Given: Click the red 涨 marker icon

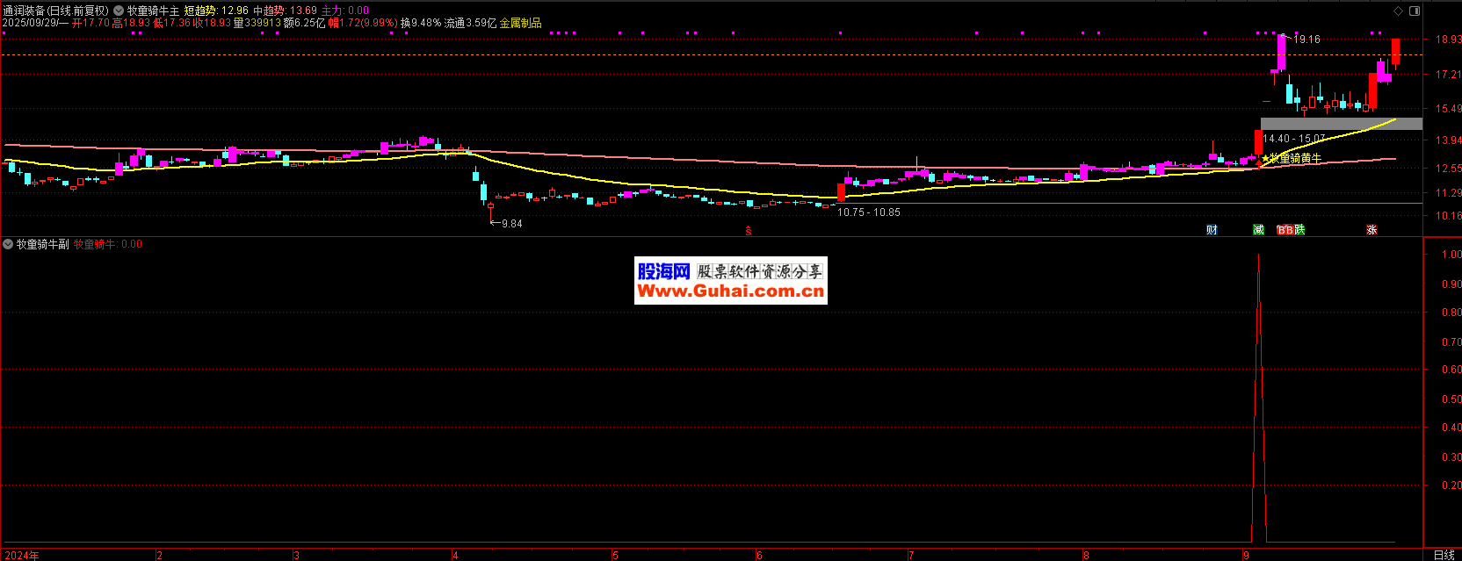Looking at the screenshot, I should point(1372,230).
